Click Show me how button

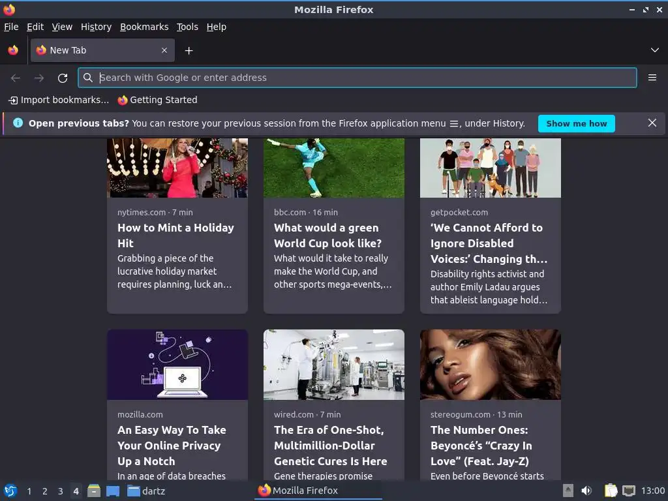(577, 123)
